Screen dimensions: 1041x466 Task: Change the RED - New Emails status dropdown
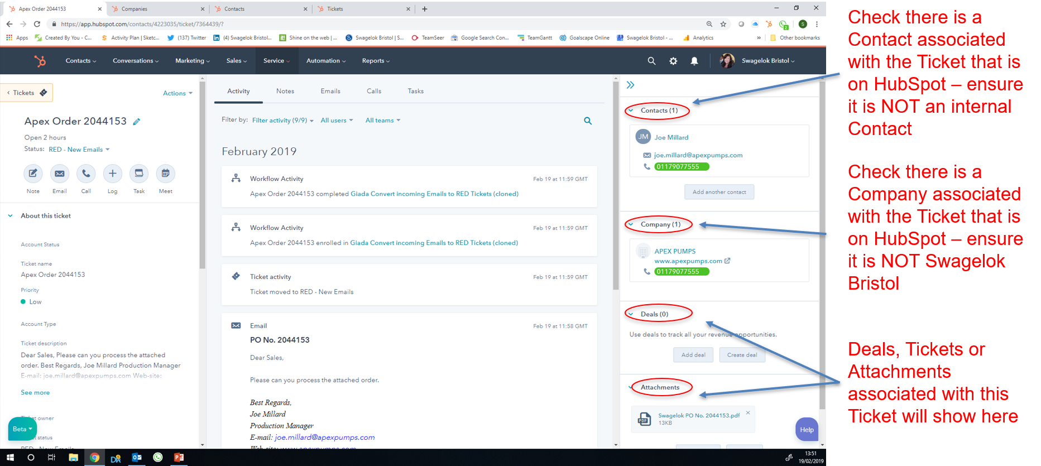click(x=79, y=150)
